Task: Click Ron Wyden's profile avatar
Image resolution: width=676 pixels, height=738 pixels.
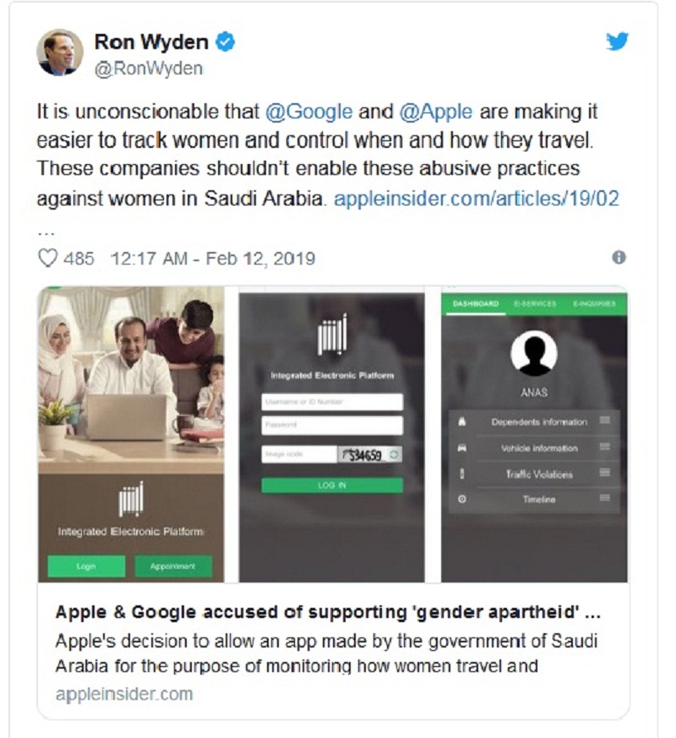Action: tap(60, 52)
